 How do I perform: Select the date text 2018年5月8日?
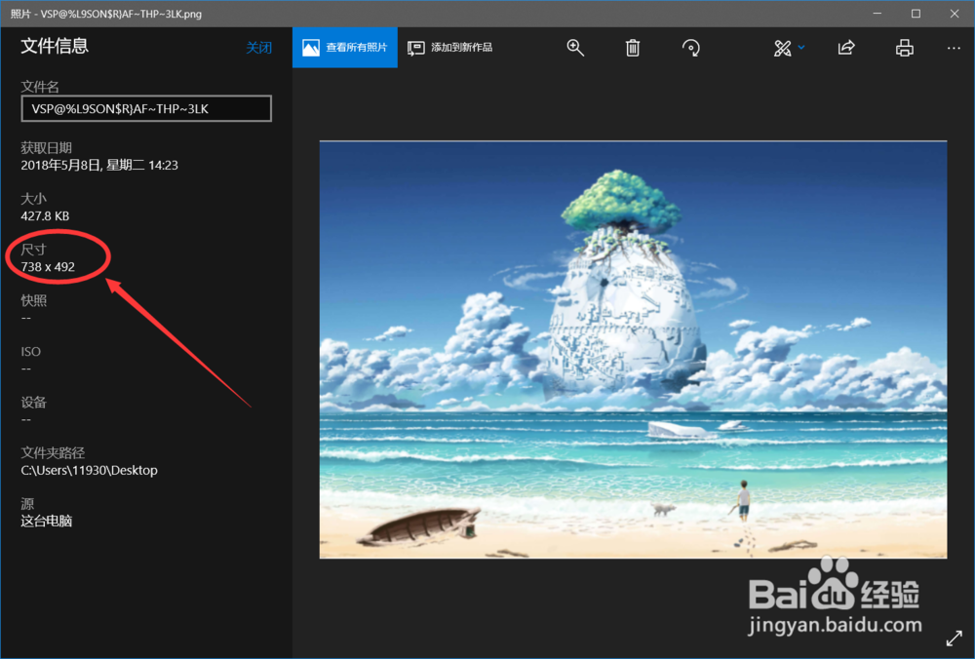point(60,166)
